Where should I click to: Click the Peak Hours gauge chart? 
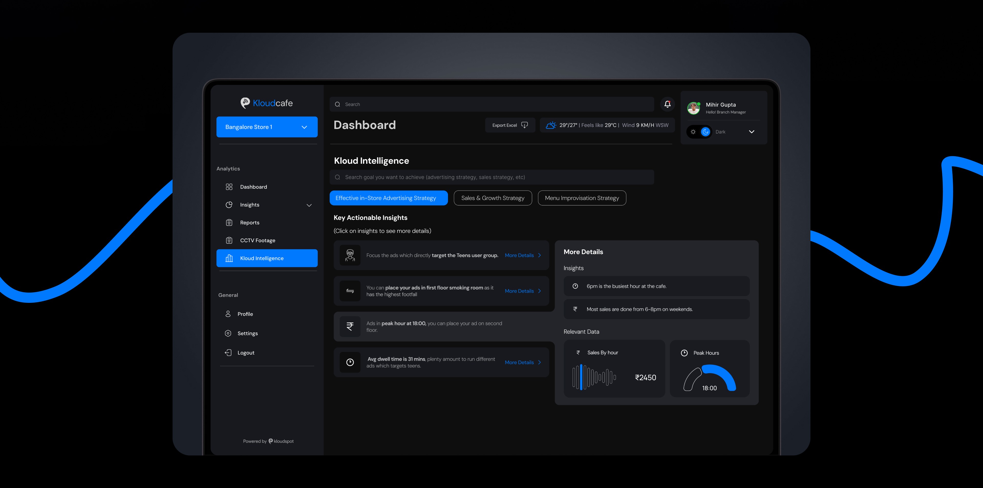pos(709,378)
